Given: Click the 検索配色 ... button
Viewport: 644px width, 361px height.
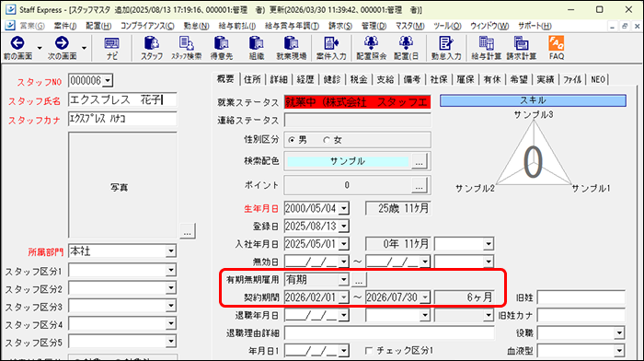Looking at the screenshot, I should 419,161.
